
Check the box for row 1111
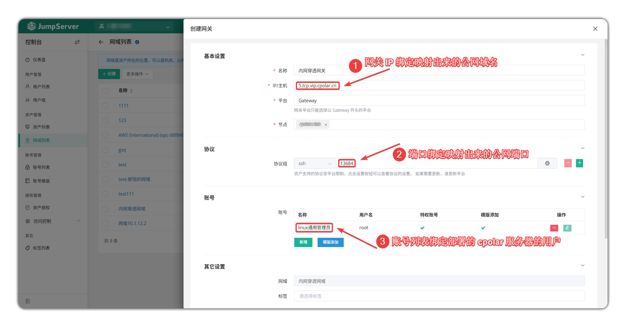point(105,106)
